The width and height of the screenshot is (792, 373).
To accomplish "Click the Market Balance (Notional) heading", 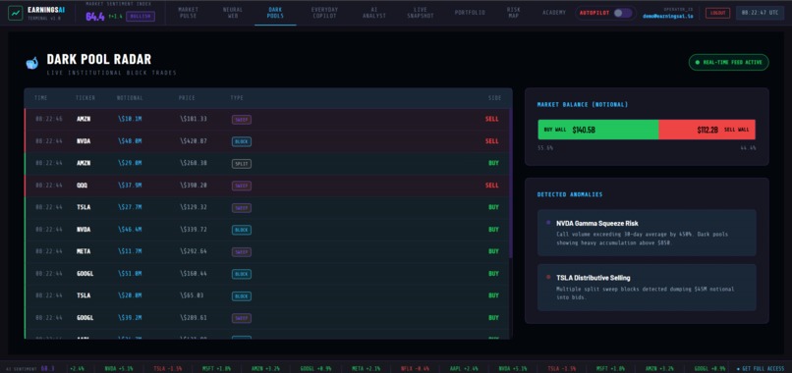I will point(583,104).
